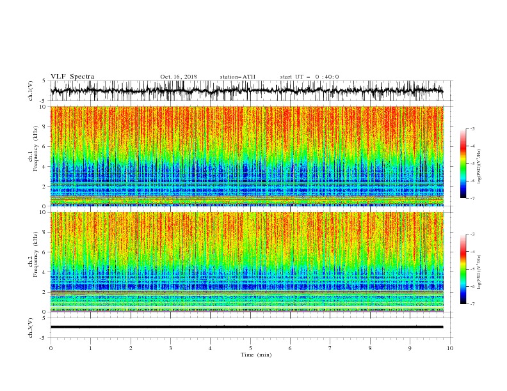The height and width of the screenshot is (391, 507).
Task: Click time axis tick label "5"
Action: click(250, 348)
